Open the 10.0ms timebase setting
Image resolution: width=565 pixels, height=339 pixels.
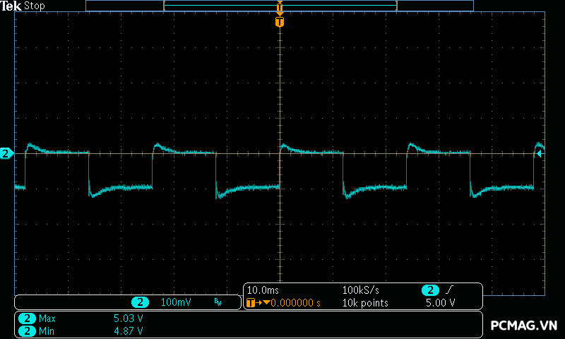click(x=263, y=290)
